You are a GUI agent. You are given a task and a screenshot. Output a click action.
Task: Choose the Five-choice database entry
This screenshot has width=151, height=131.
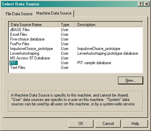tap(27, 39)
